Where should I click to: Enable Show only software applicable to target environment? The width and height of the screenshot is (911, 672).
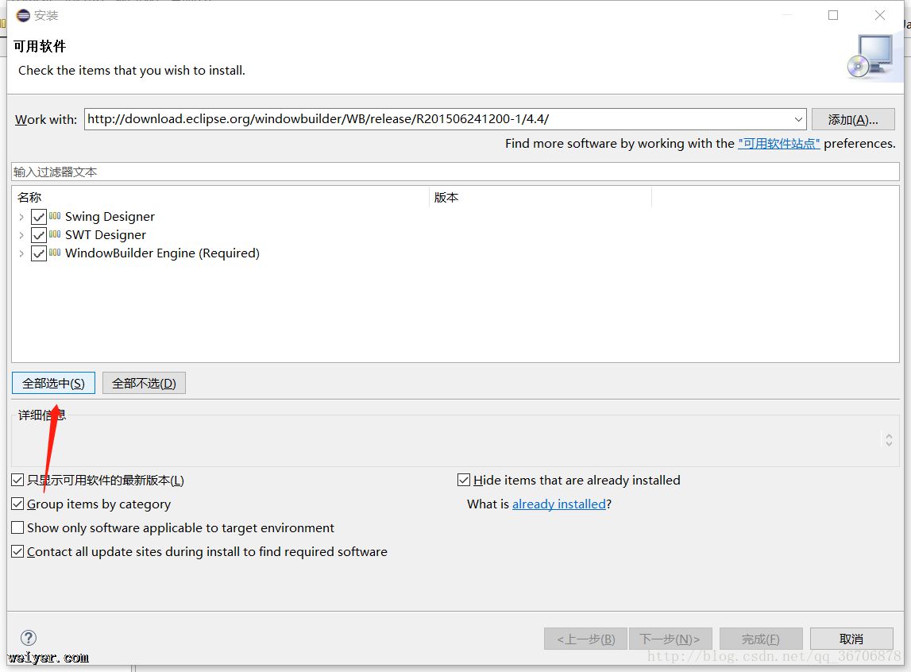pyautogui.click(x=18, y=527)
